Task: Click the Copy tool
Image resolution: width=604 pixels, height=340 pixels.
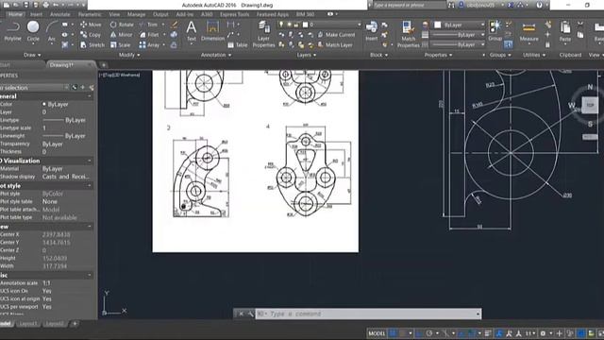Action: [91, 35]
